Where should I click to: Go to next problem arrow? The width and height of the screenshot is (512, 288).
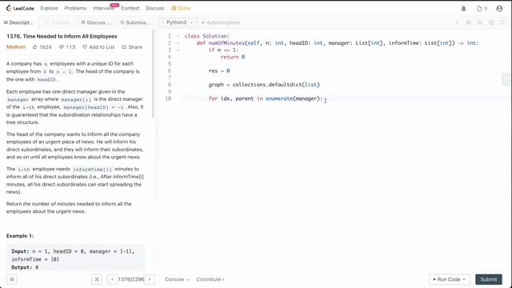(150, 279)
